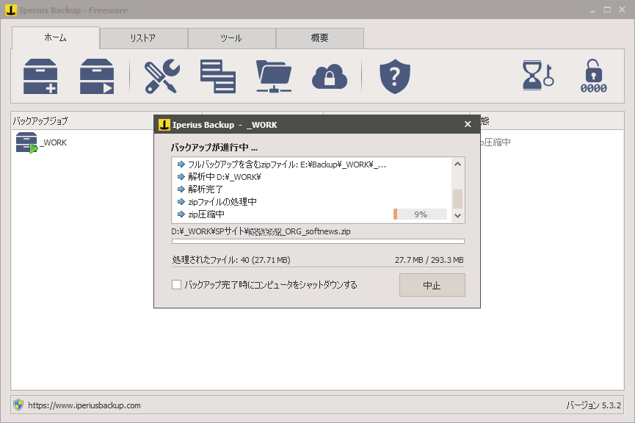Minimize the Iperius Backup main window

pos(592,10)
